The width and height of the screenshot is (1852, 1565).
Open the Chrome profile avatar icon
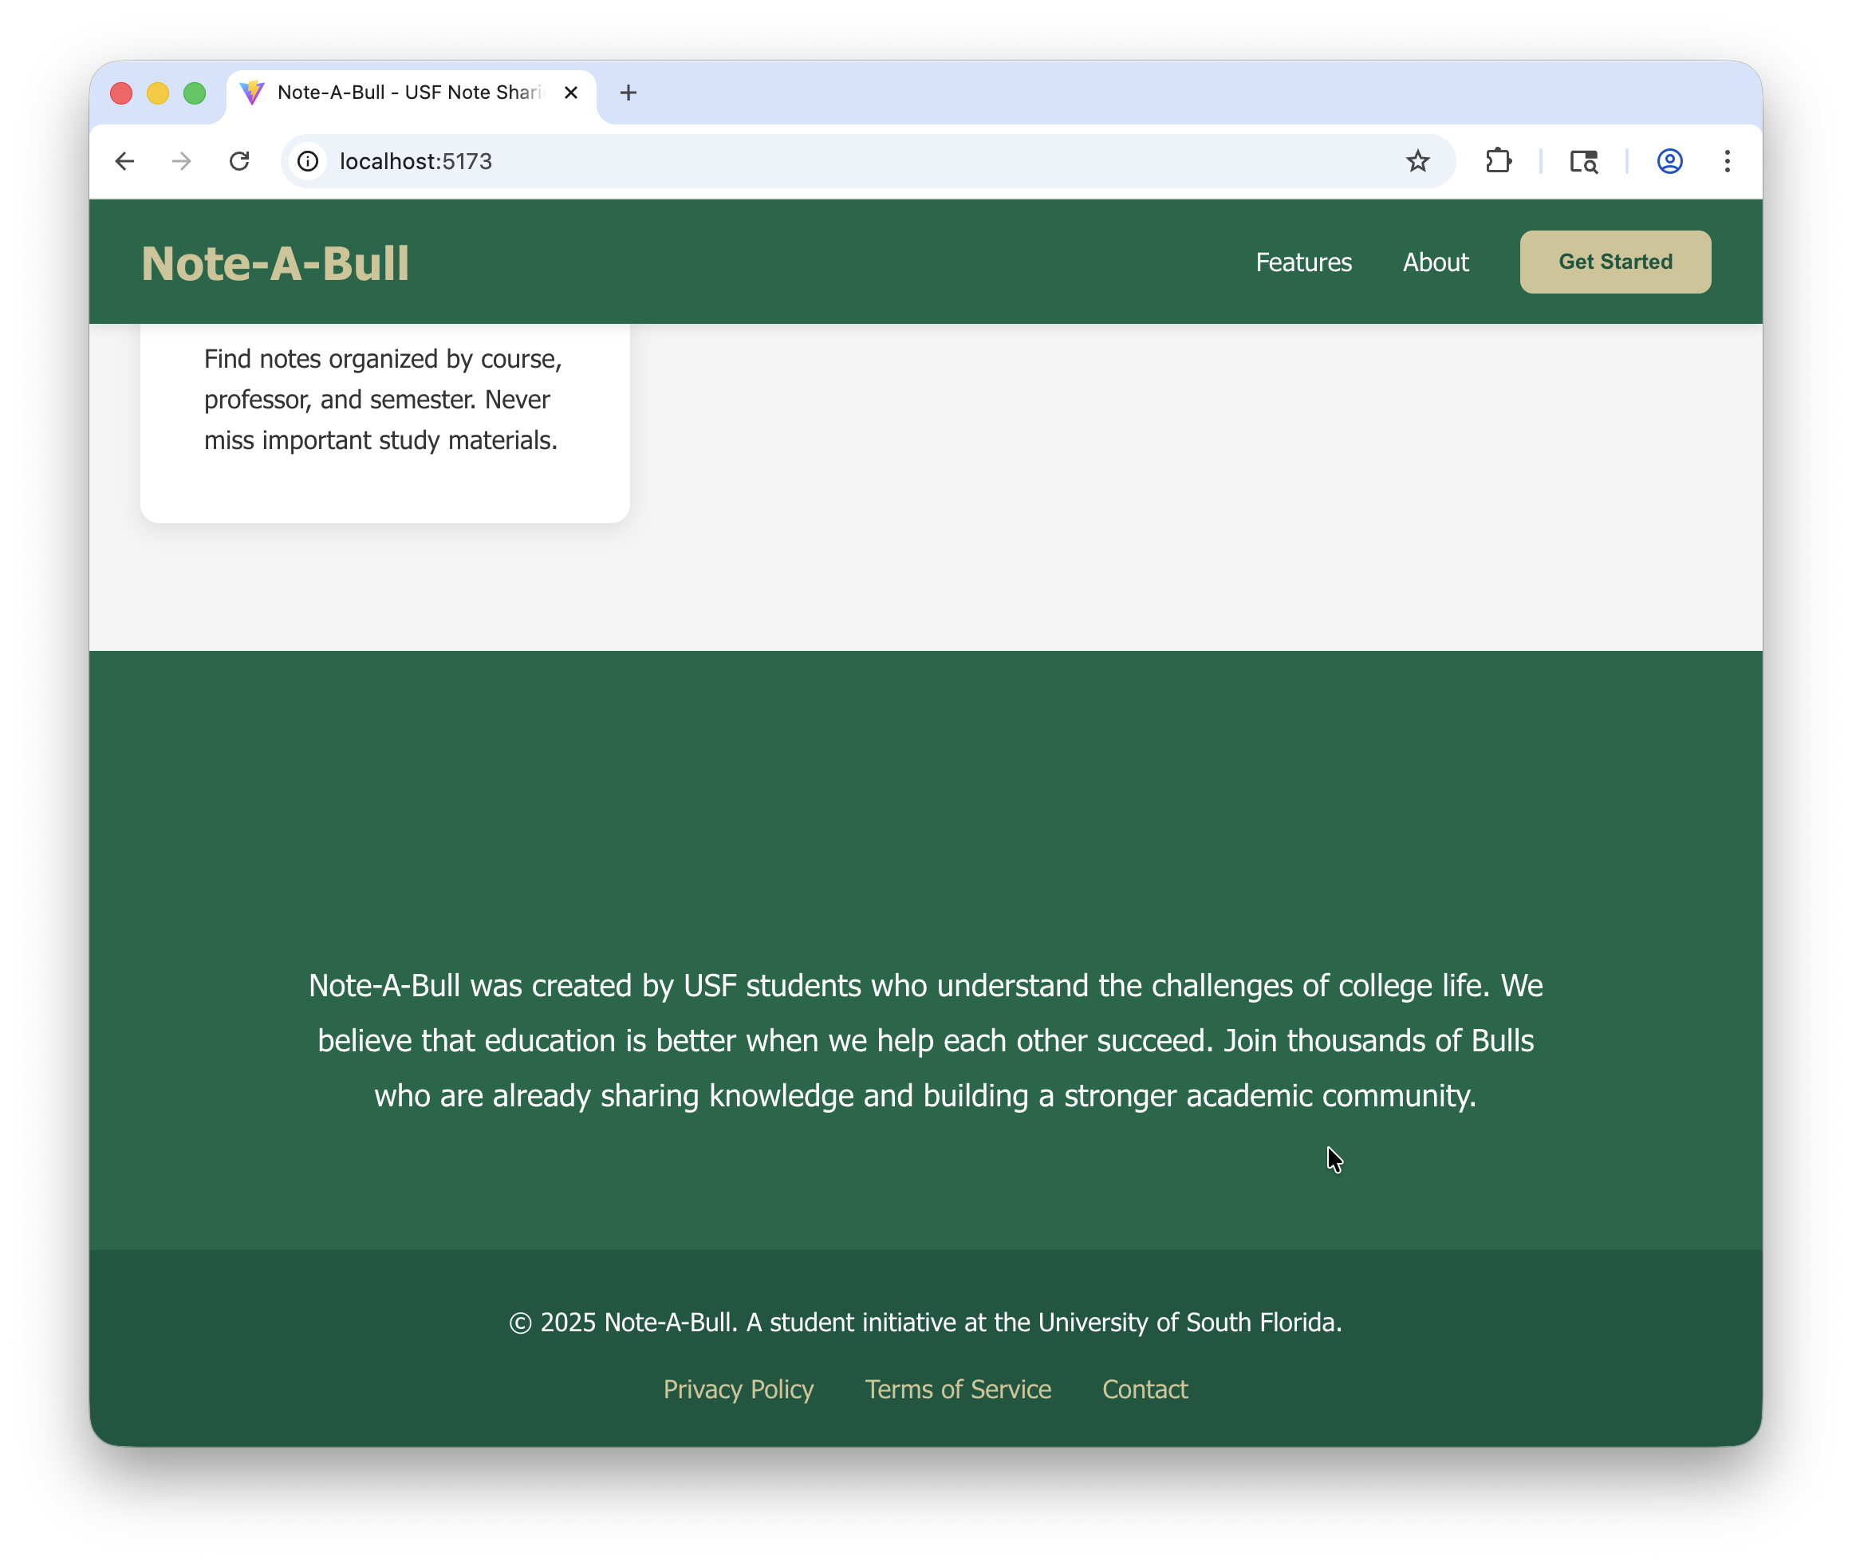(x=1669, y=161)
